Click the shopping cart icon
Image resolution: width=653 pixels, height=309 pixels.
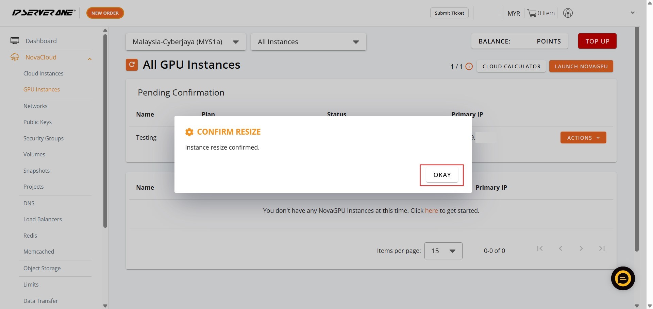click(x=532, y=13)
